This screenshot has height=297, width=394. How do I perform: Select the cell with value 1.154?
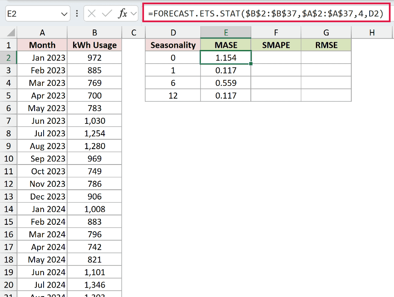226,58
